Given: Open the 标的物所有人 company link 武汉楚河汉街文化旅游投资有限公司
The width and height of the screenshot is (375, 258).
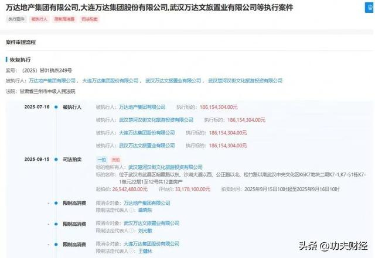Looking at the screenshot, I should [165, 167].
